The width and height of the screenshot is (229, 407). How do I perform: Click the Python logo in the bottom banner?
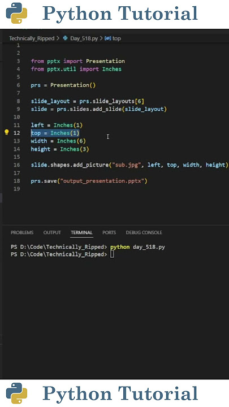[16, 393]
